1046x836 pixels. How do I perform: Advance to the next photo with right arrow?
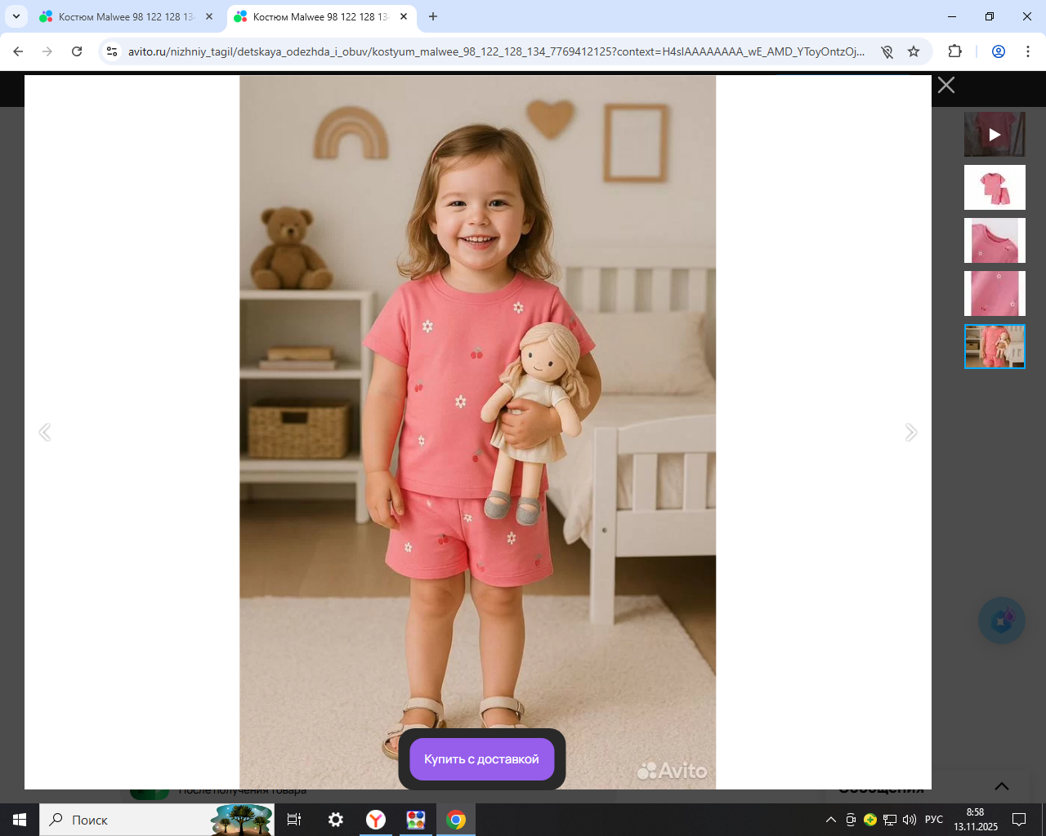coord(911,432)
